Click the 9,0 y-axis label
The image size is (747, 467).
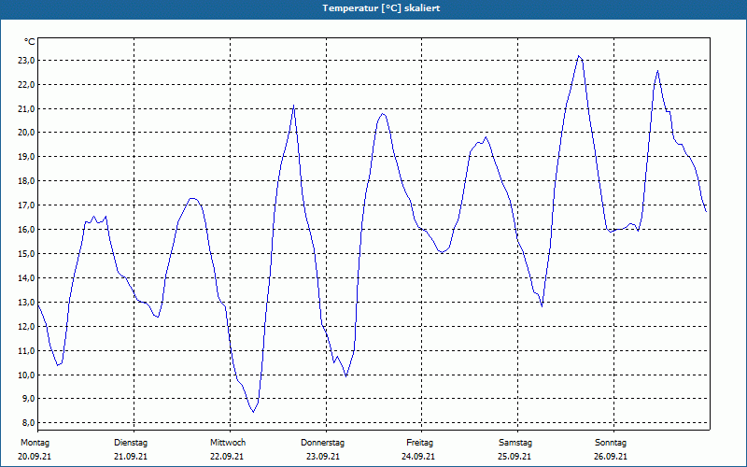[x=28, y=399]
